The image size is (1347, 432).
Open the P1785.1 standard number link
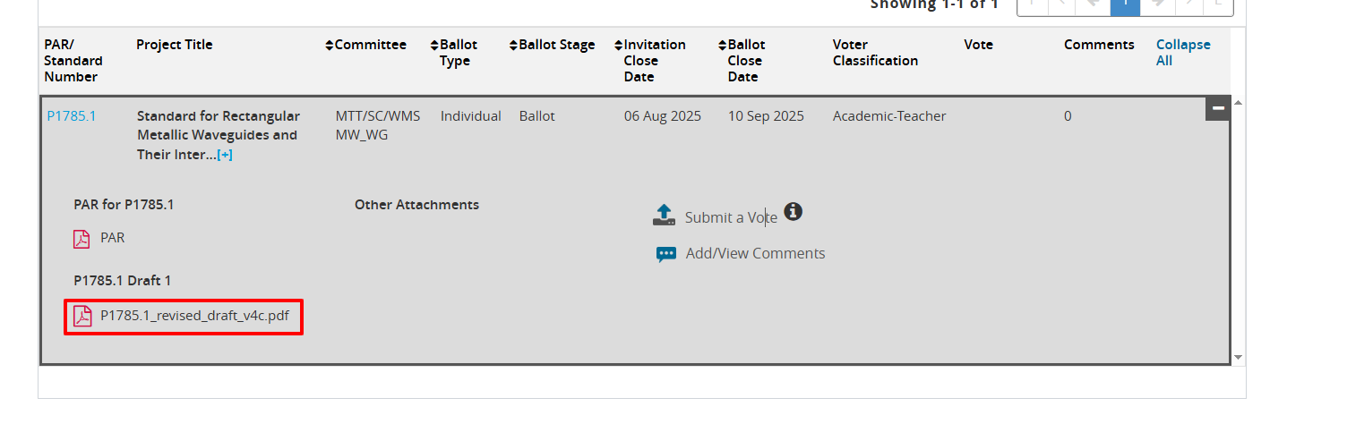71,116
